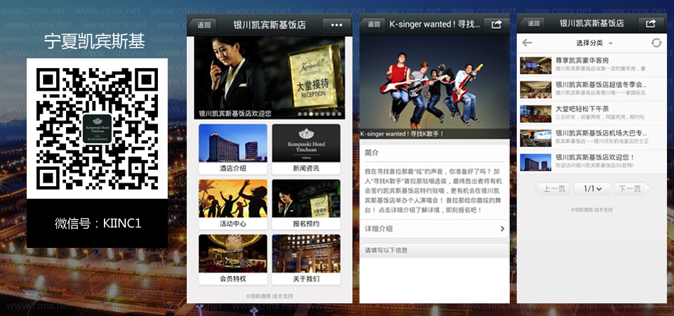Click the 银川凯宾斯基饭店欢迎您 banner caption

(x=235, y=114)
